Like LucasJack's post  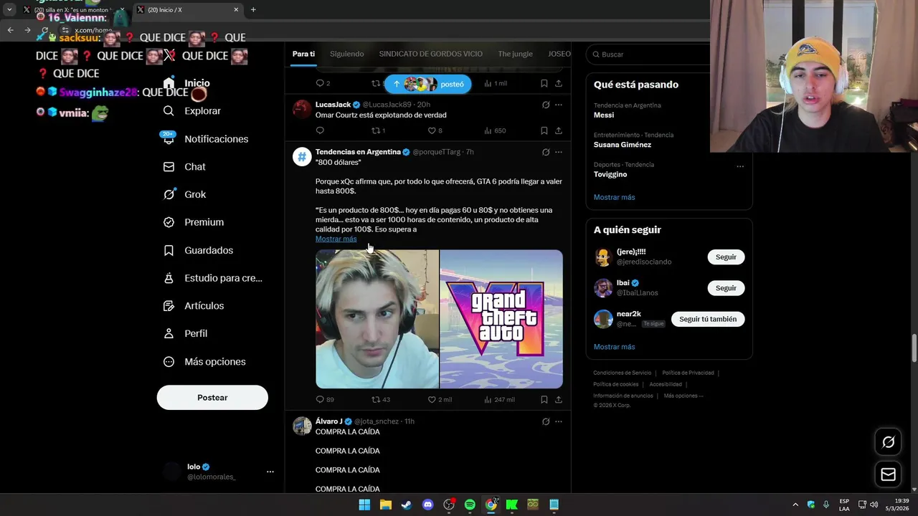[435, 130]
